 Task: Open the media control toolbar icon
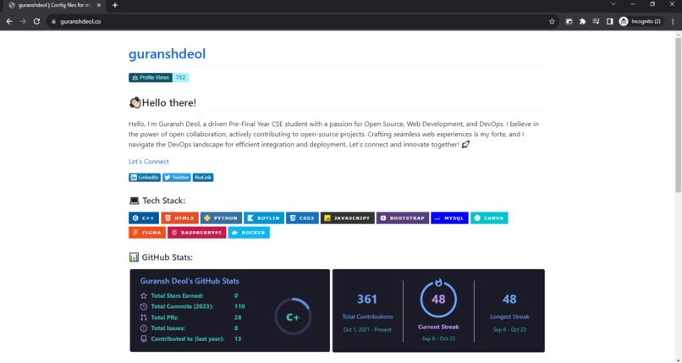[x=597, y=21]
